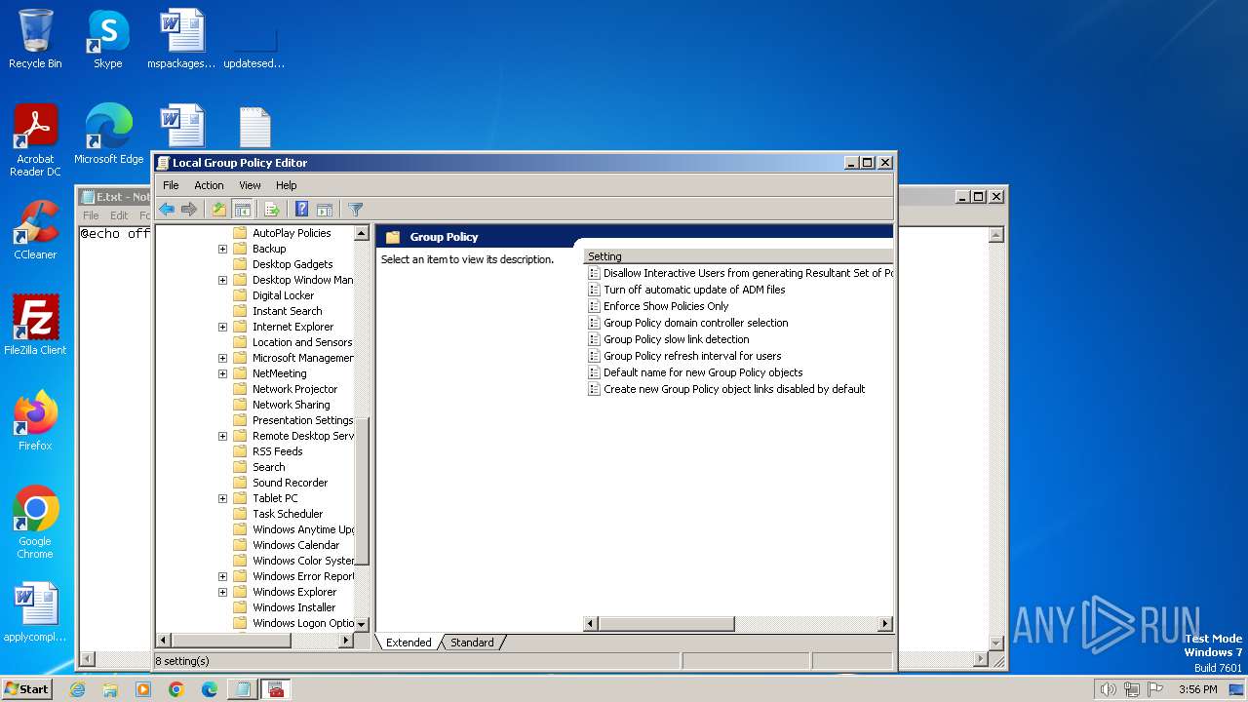The width and height of the screenshot is (1248, 702).
Task: Expand the Desktop Window Manager node
Action: [x=222, y=280]
